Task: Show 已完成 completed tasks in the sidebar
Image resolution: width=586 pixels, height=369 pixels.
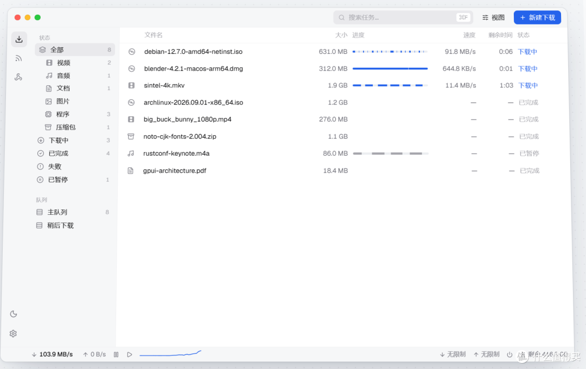Action: tap(75, 153)
